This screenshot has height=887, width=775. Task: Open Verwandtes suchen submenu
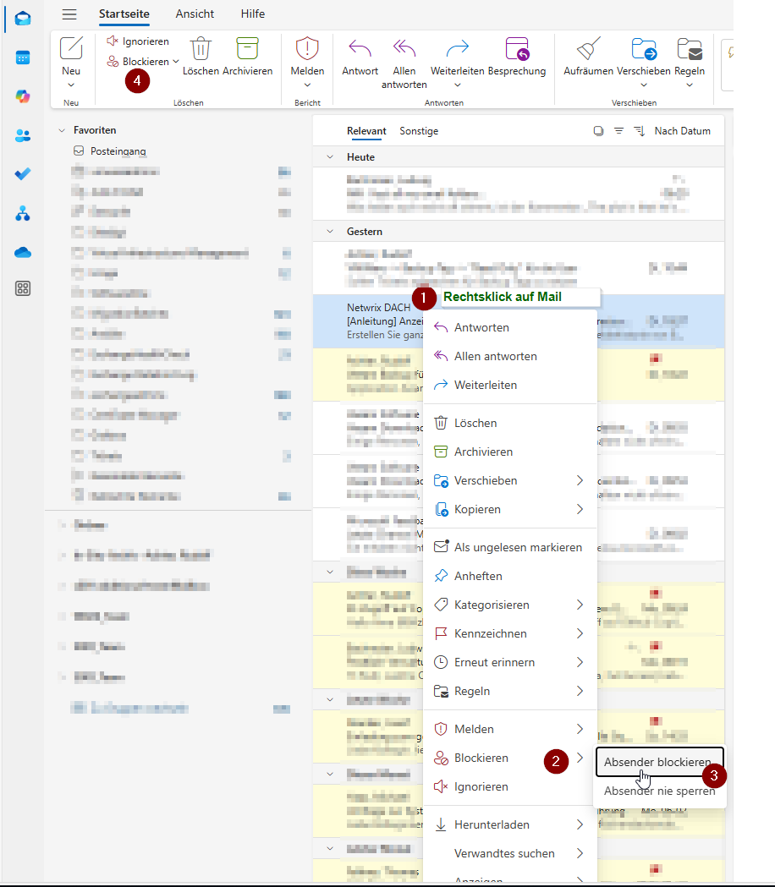pyautogui.click(x=510, y=854)
